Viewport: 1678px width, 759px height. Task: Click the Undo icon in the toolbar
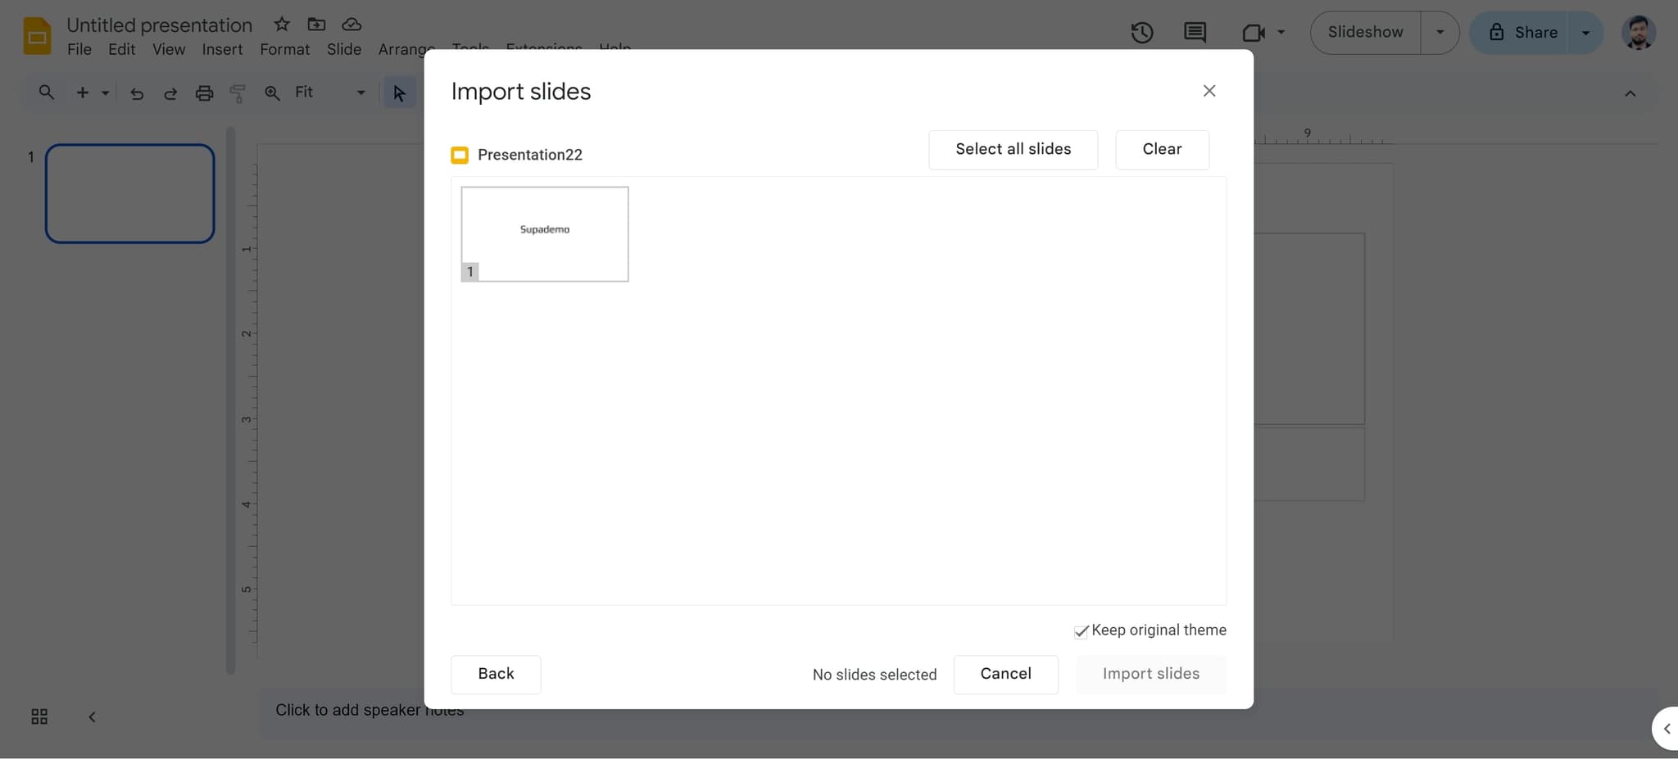136,93
